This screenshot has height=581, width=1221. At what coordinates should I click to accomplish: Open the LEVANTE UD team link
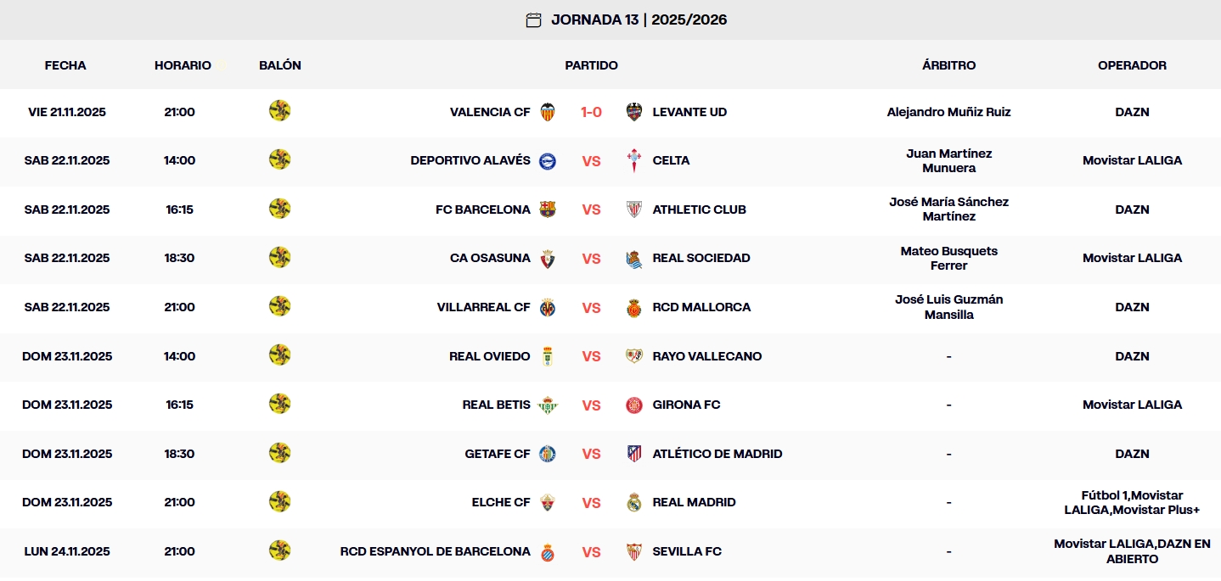click(689, 111)
